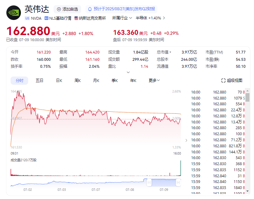The image size is (254, 199).
Task: Click the 543 B trade row
Action: [x=218, y=158]
